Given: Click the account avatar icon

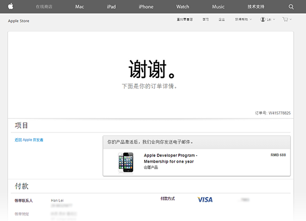Looking at the screenshot, I should click(263, 19).
